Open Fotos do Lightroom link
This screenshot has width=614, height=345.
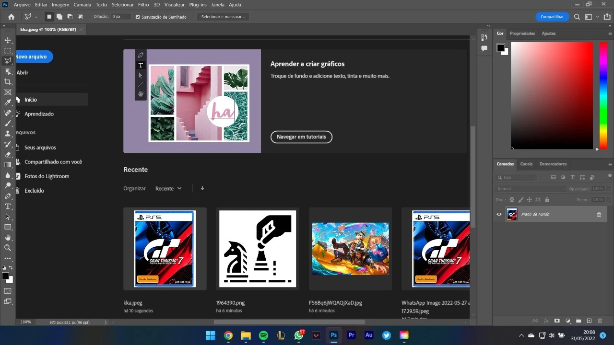tap(47, 176)
